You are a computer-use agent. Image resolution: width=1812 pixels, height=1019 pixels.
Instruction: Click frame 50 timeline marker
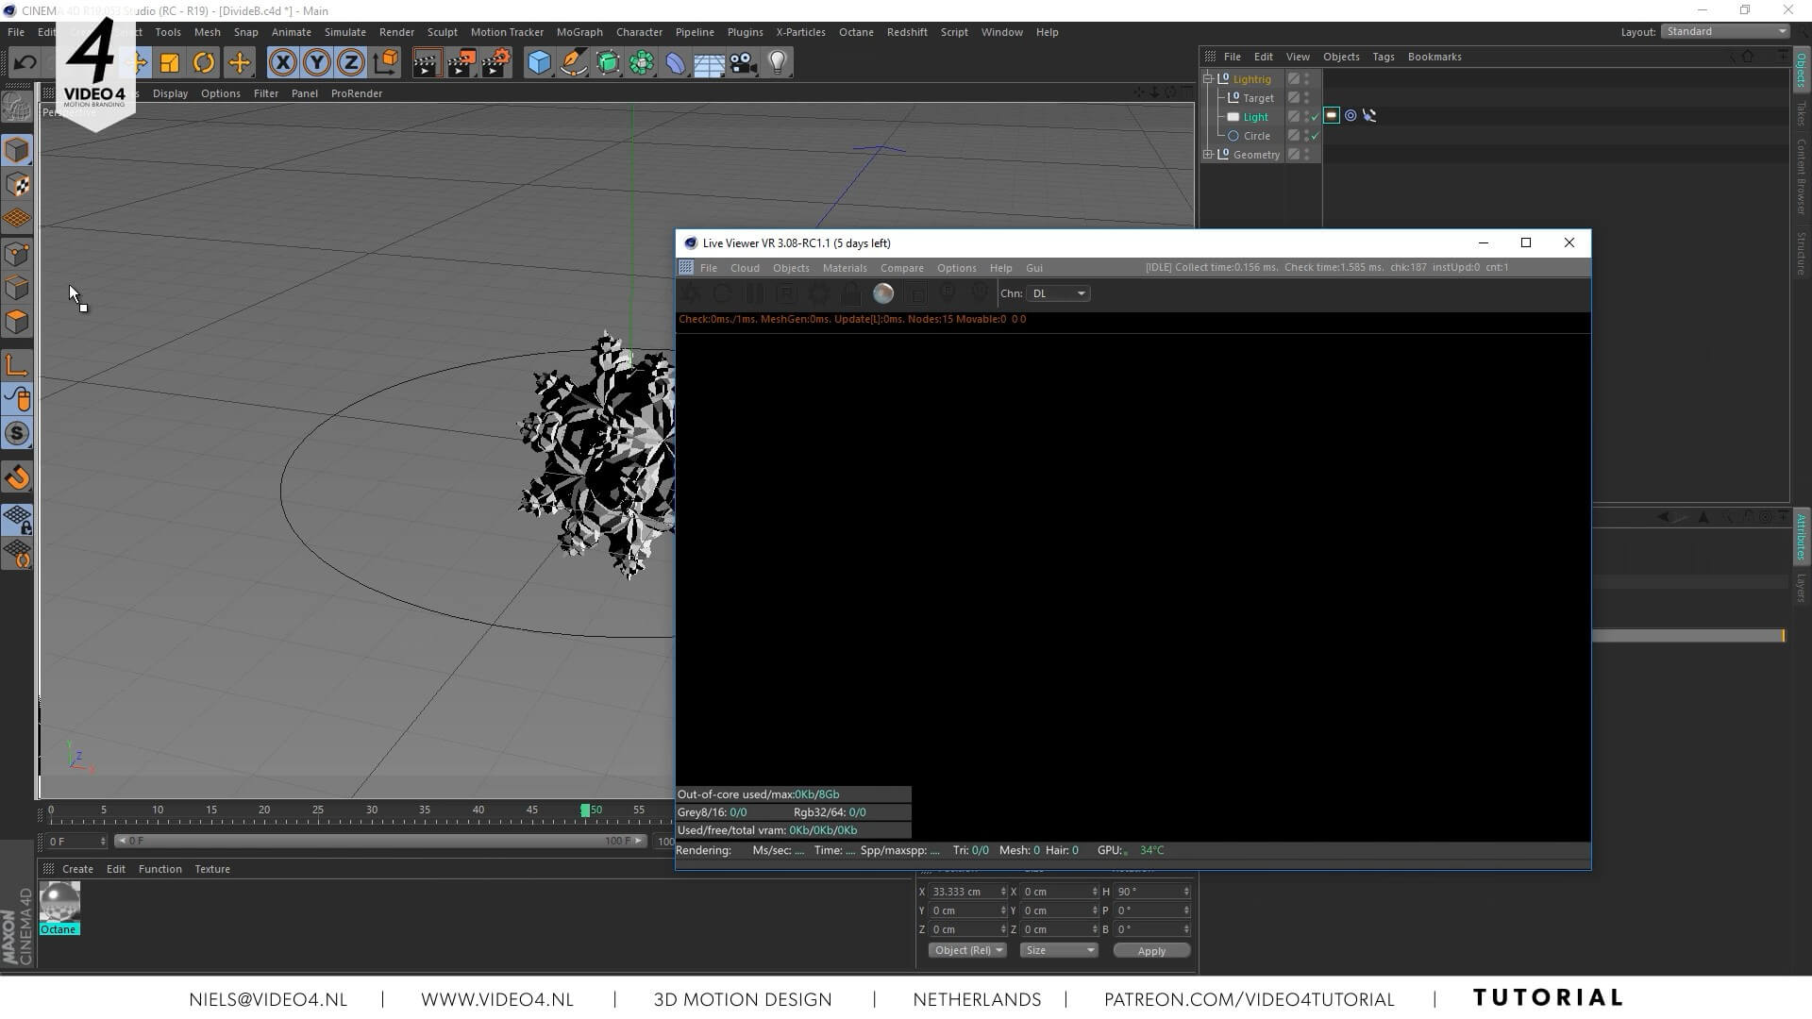(585, 810)
